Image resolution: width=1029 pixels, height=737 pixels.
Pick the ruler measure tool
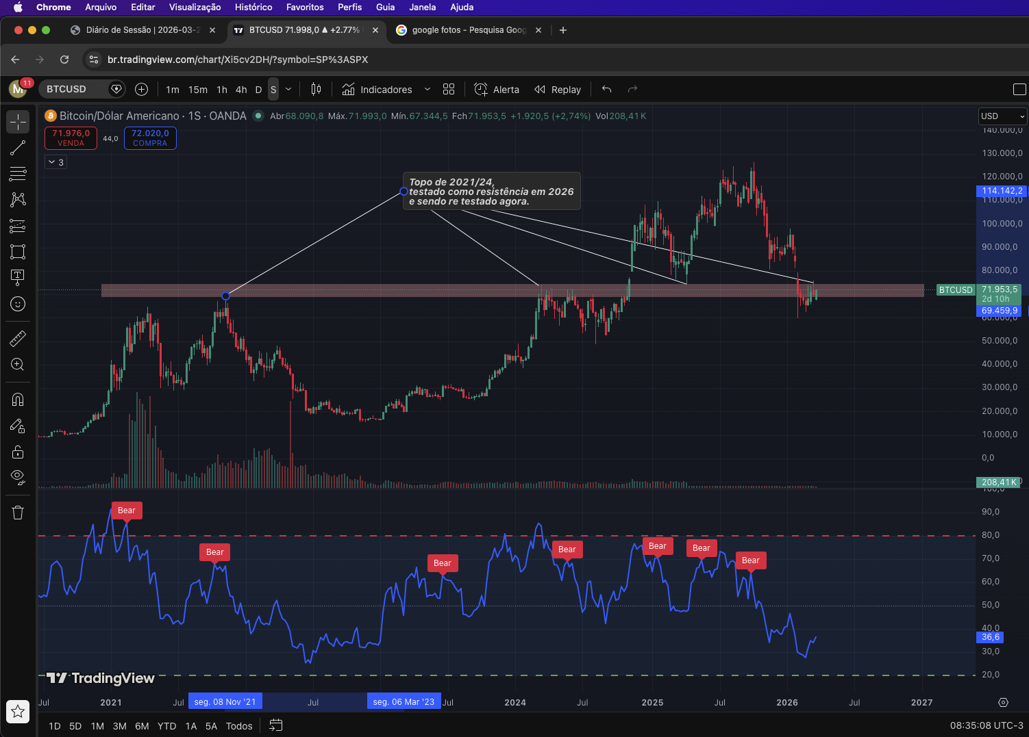point(18,338)
